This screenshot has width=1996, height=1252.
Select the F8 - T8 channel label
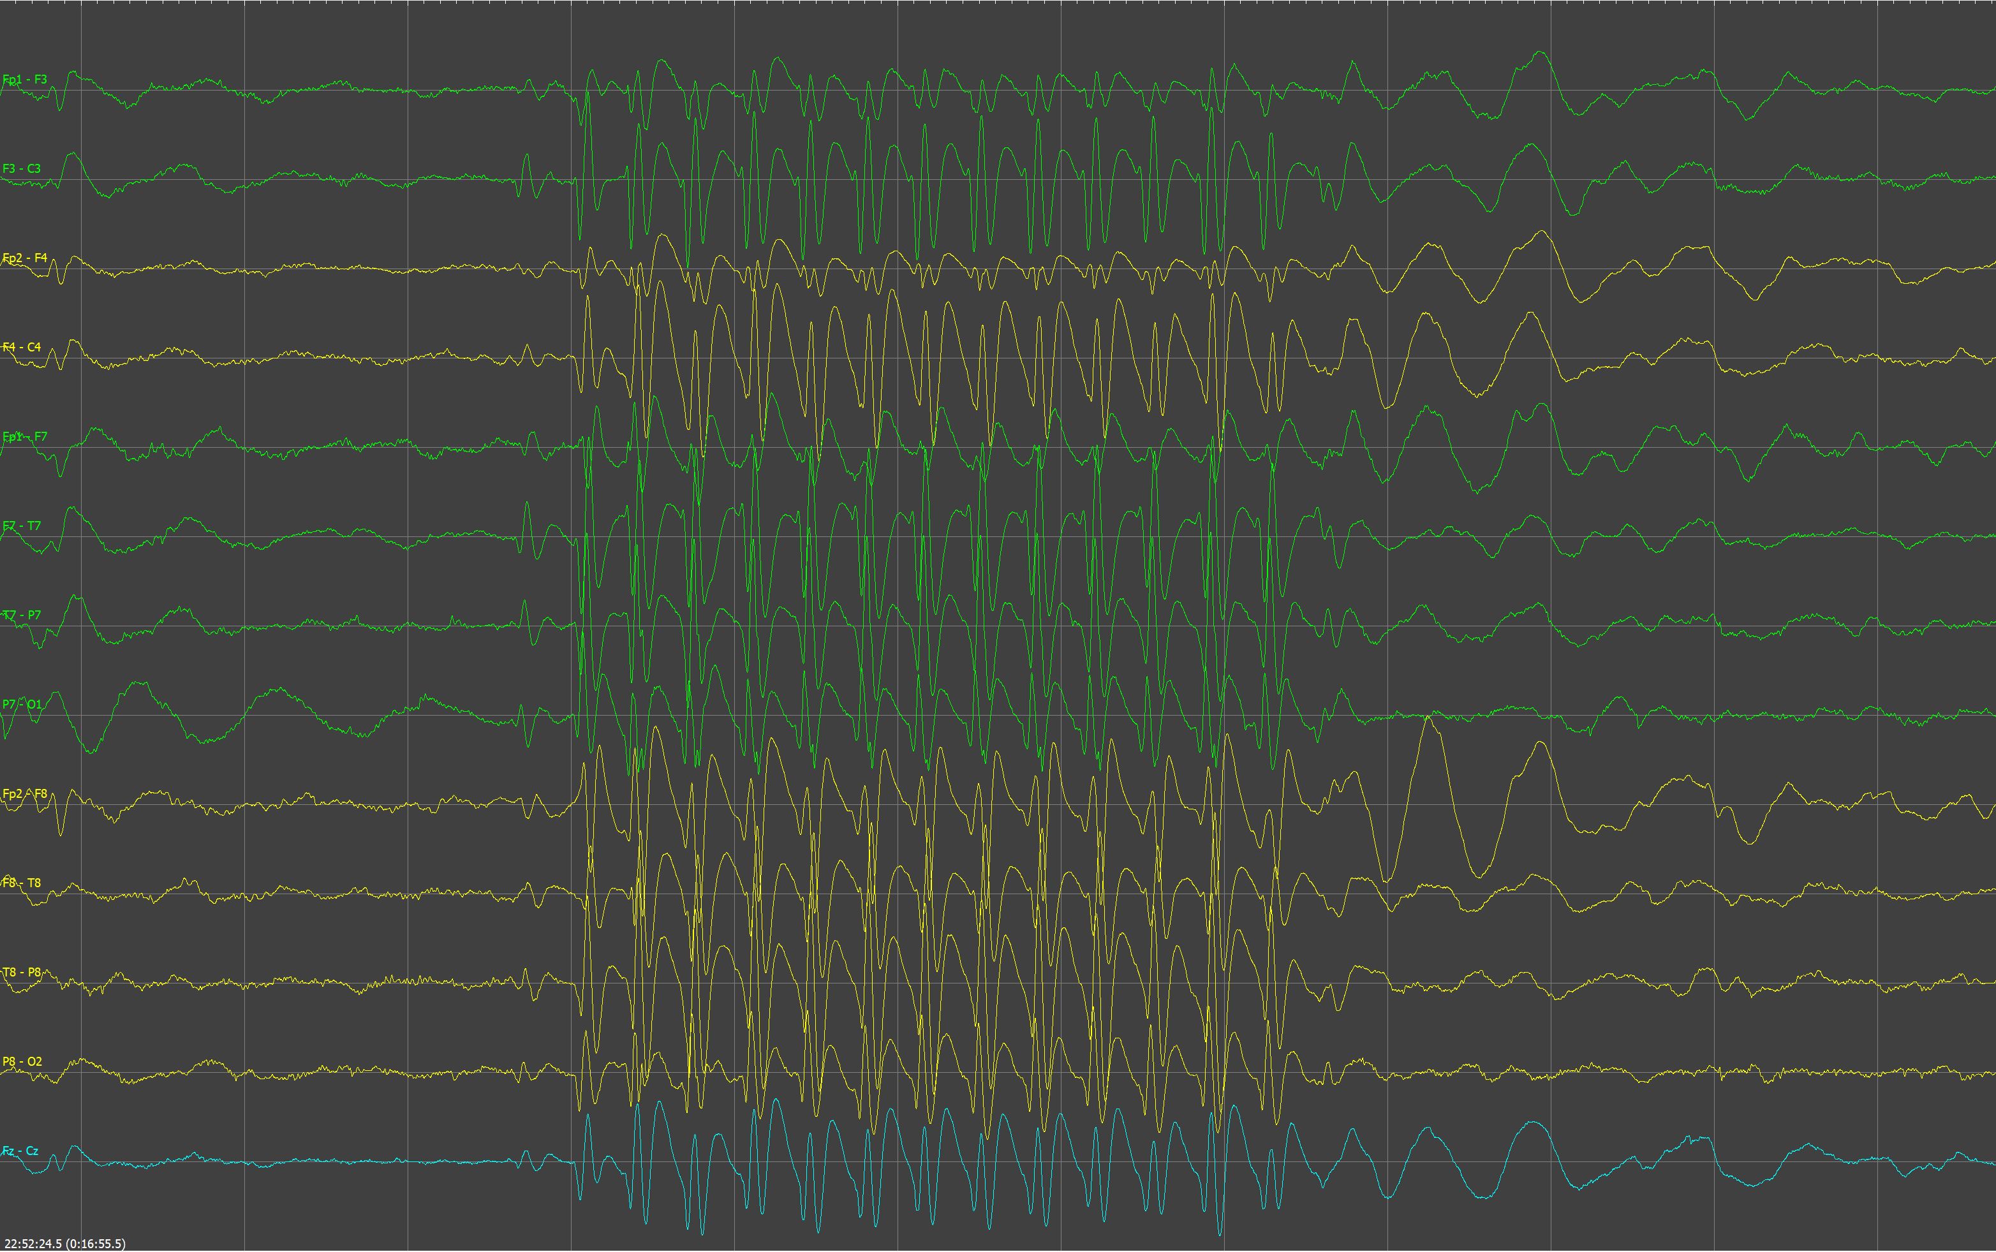22,883
